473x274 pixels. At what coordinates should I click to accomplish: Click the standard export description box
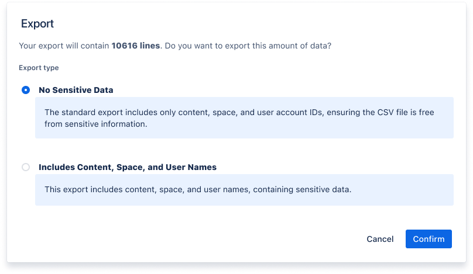(x=244, y=117)
